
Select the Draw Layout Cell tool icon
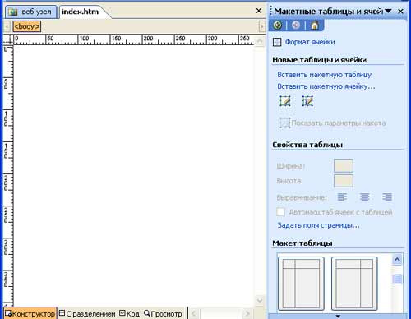[x=307, y=101]
